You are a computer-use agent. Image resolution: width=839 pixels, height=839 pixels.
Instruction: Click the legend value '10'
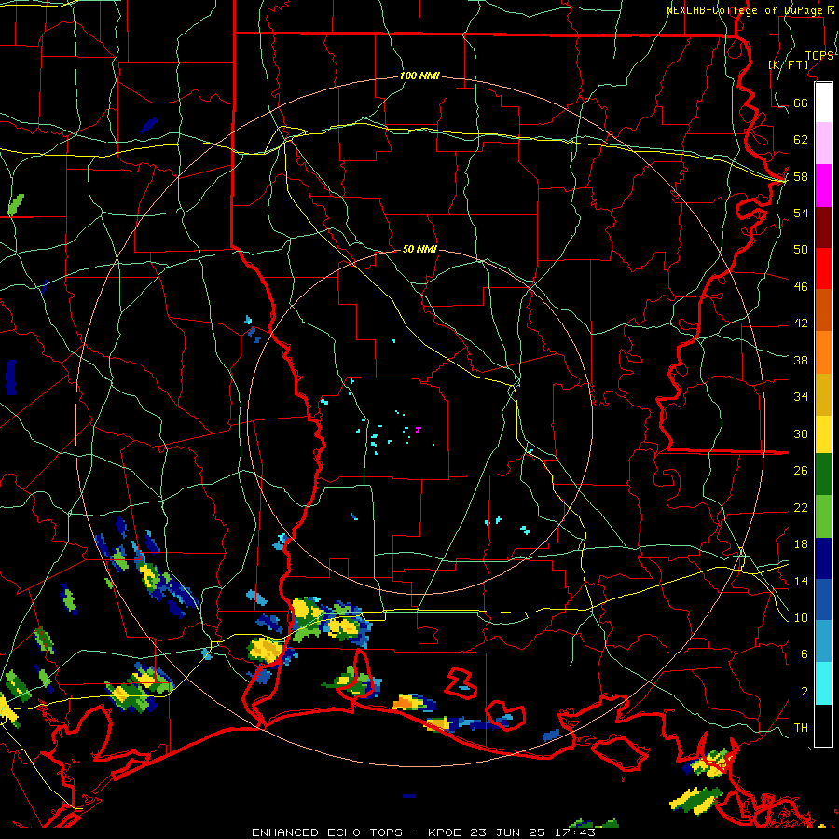tap(801, 617)
